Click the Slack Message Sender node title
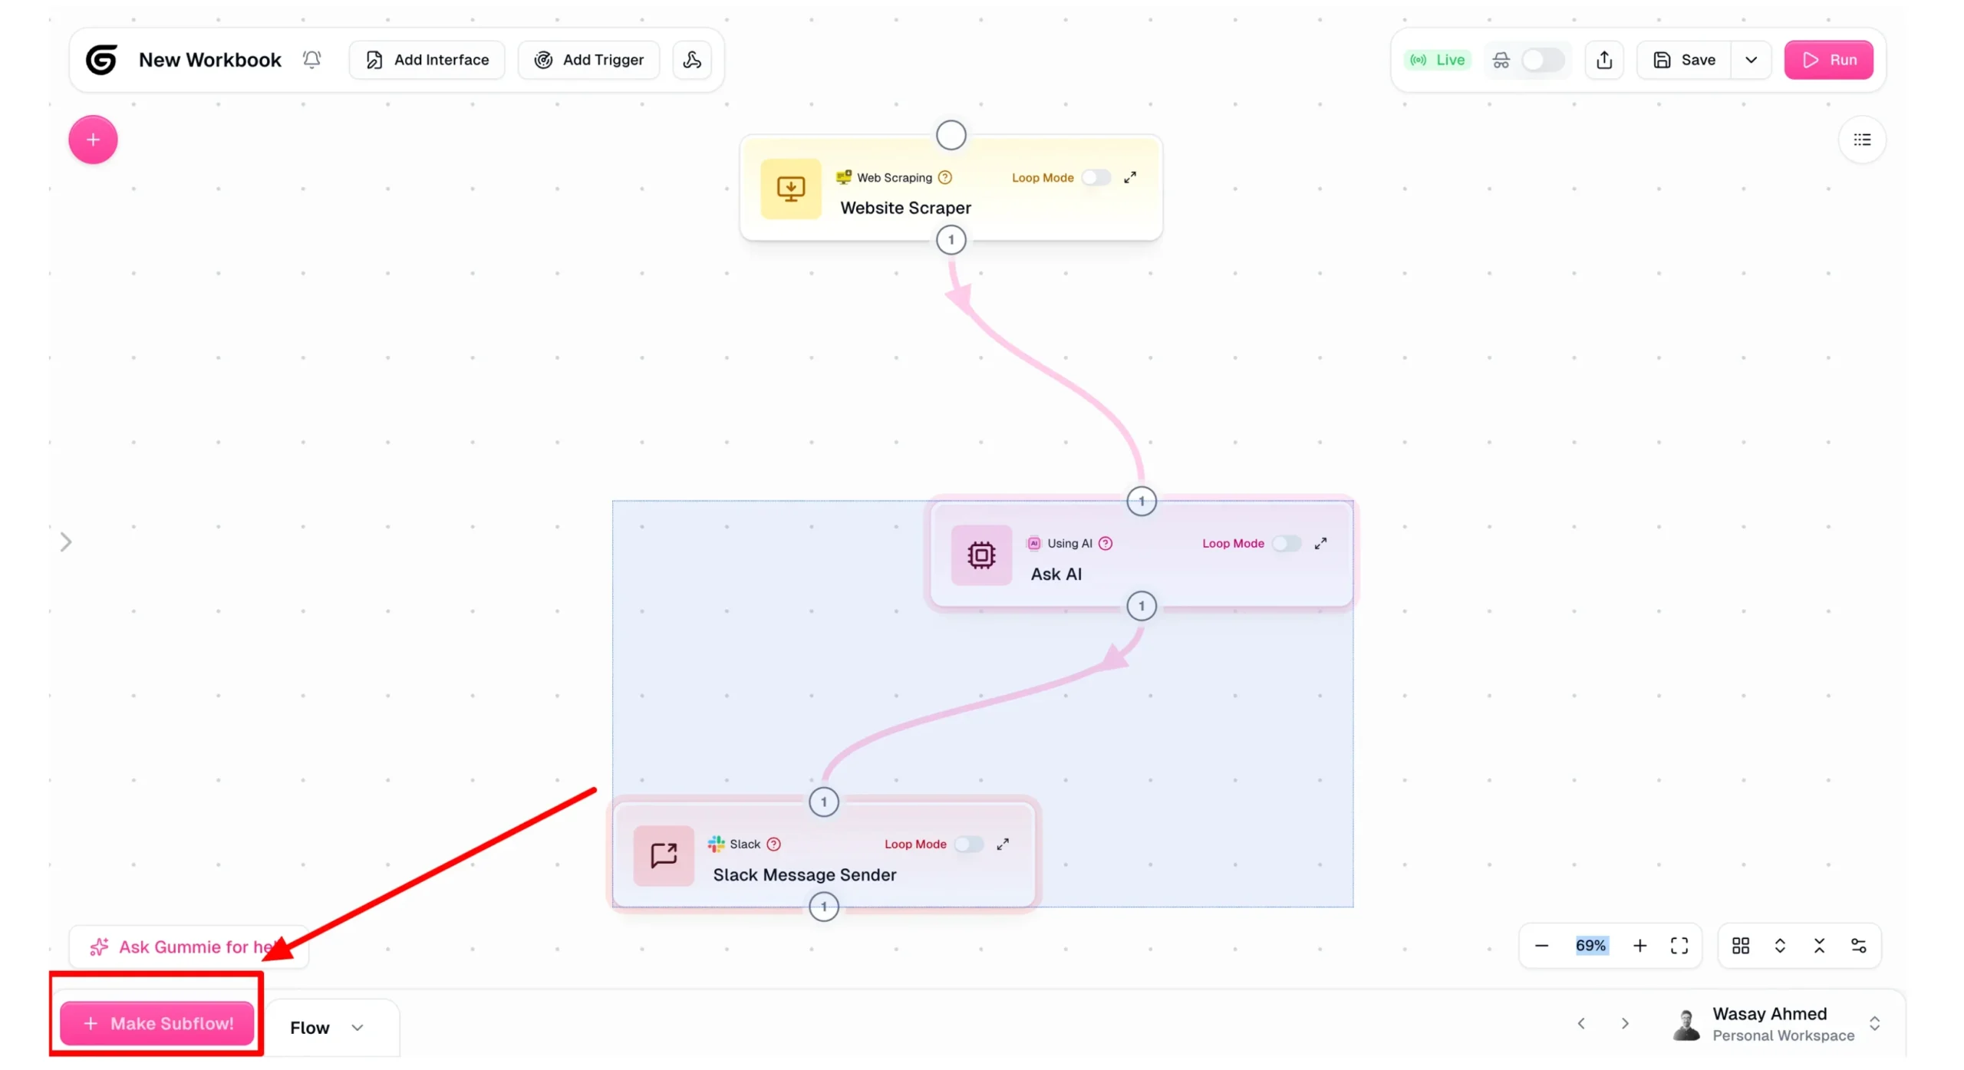The height and width of the screenshot is (1070, 1964). click(805, 874)
